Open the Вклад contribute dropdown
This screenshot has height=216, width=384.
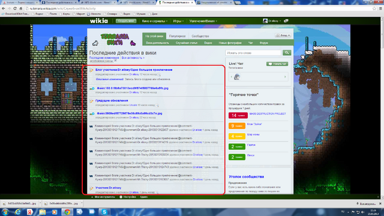[283, 35]
